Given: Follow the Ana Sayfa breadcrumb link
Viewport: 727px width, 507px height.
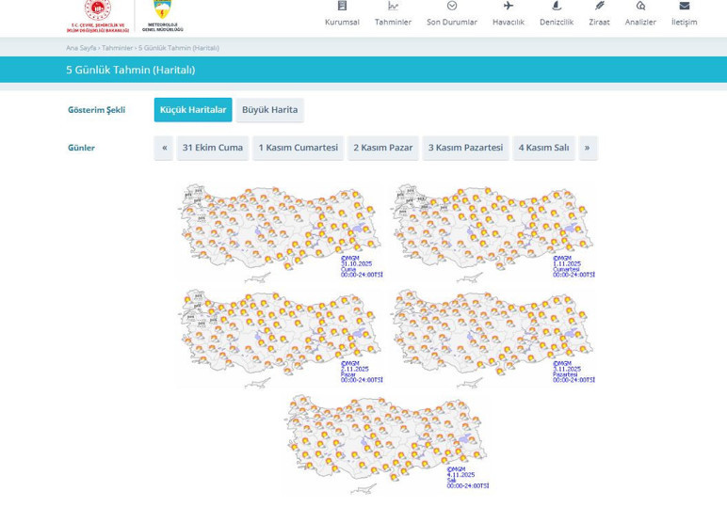Looking at the screenshot, I should (80, 47).
